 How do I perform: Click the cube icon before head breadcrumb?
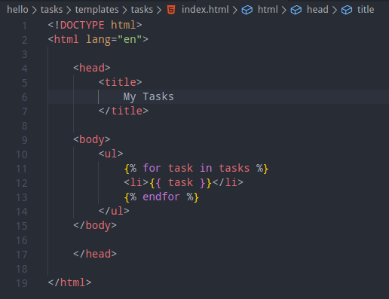(x=296, y=10)
